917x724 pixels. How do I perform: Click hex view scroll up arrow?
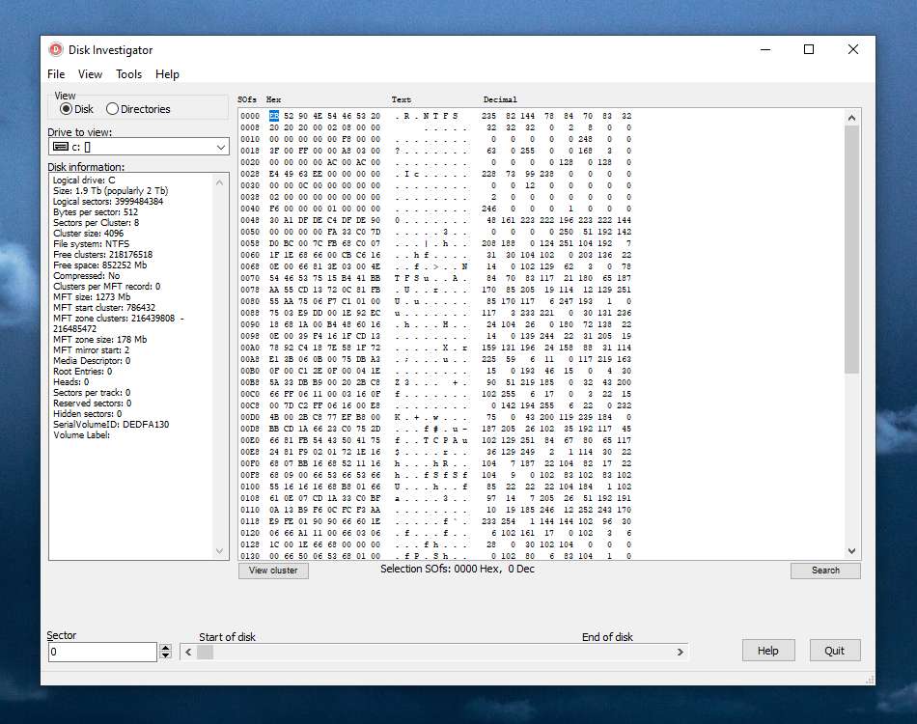pyautogui.click(x=851, y=118)
